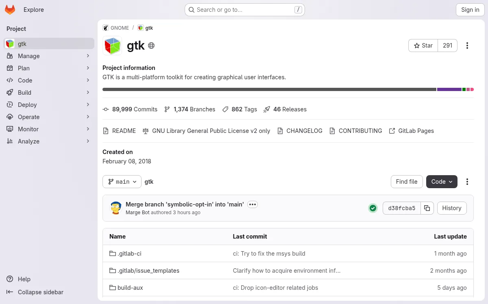Screen dimensions: 488x304
Task: Click the Find file button
Action: click(x=407, y=182)
